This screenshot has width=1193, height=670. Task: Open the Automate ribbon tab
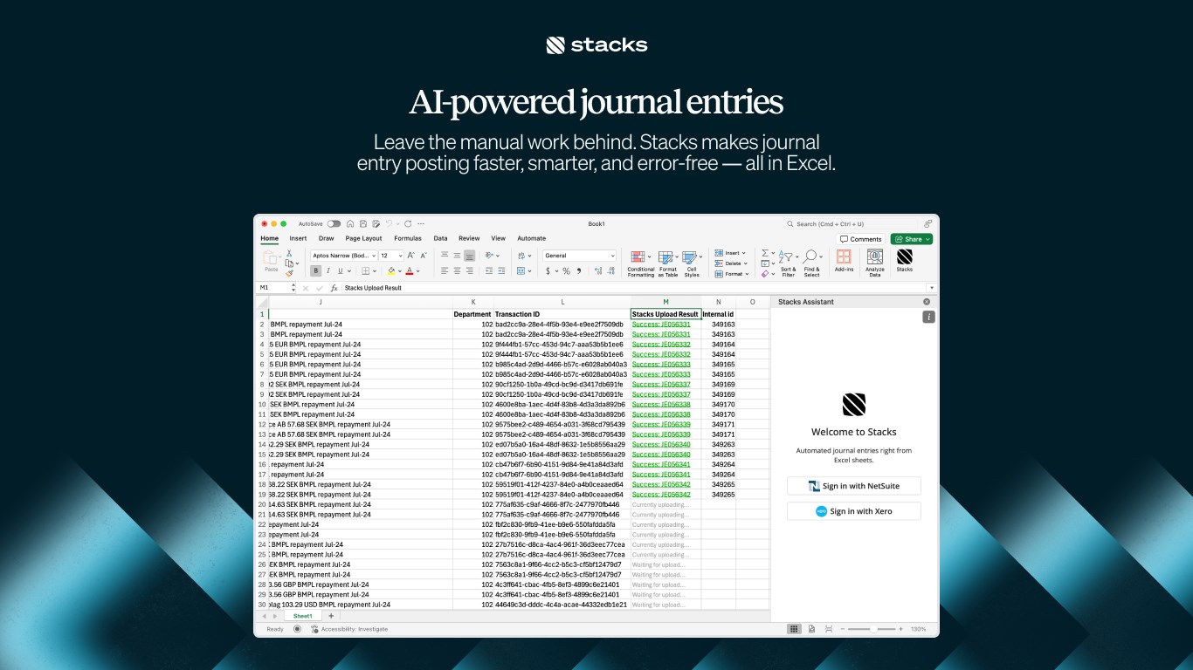tap(531, 238)
